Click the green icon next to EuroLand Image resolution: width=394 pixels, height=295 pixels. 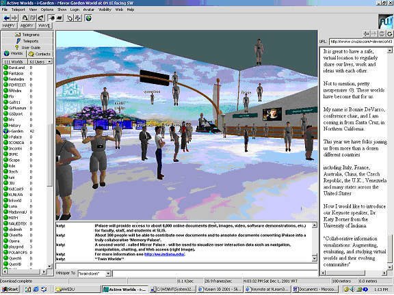[x=5, y=68]
